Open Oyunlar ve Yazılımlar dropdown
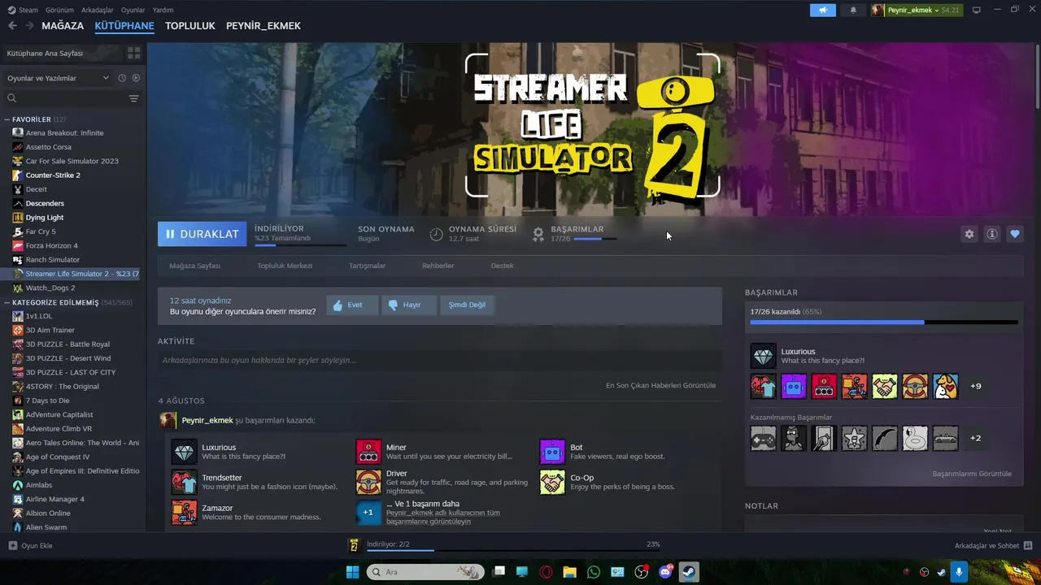 (58, 78)
